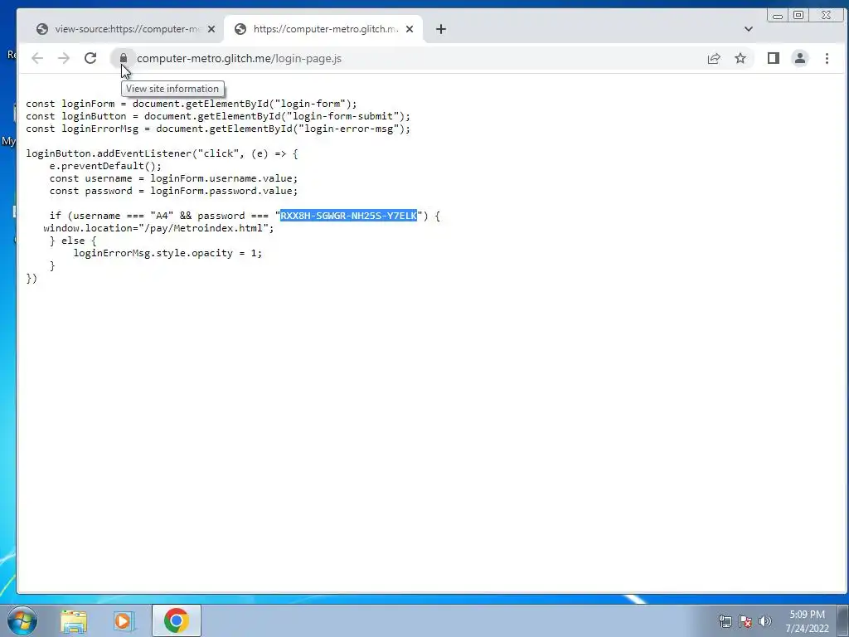Maximize the Chrome window

(798, 15)
